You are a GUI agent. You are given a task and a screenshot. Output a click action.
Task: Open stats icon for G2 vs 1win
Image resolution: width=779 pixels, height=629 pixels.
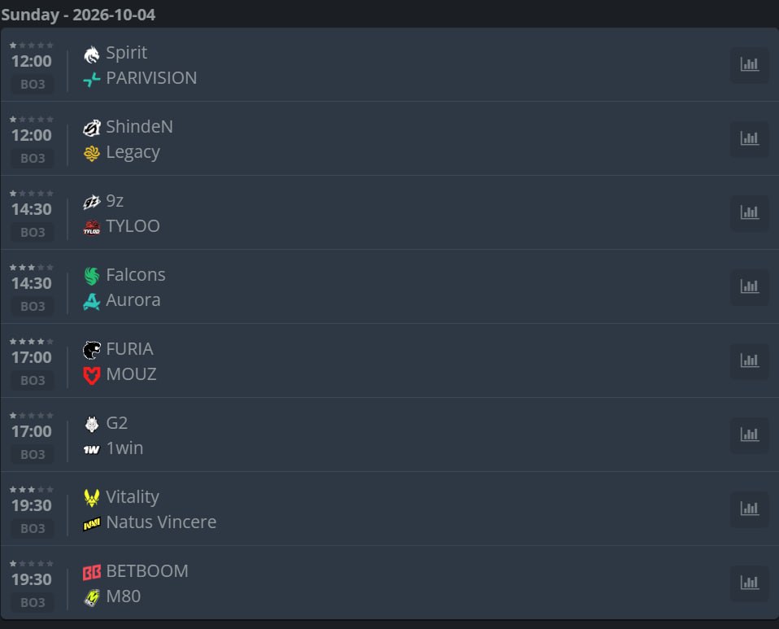[x=750, y=435]
